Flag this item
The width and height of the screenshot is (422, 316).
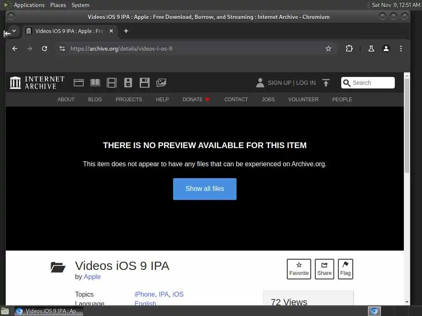point(345,269)
